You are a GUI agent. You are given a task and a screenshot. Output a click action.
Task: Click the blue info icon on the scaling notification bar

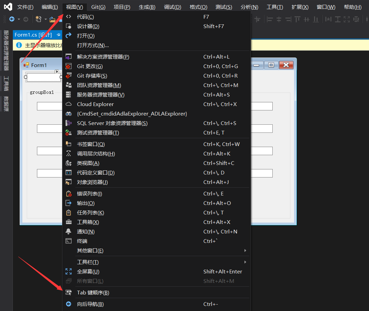click(19, 45)
